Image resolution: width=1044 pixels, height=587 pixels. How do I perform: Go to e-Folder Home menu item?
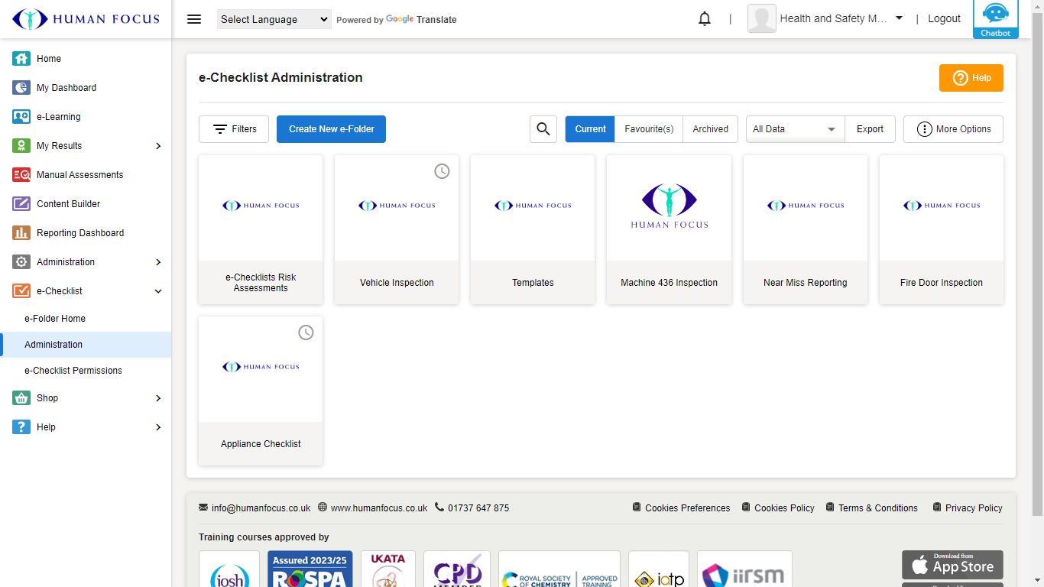pyautogui.click(x=55, y=319)
